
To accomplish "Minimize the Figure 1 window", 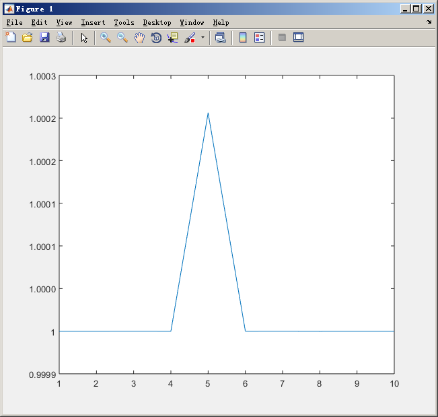I will tap(405, 9).
